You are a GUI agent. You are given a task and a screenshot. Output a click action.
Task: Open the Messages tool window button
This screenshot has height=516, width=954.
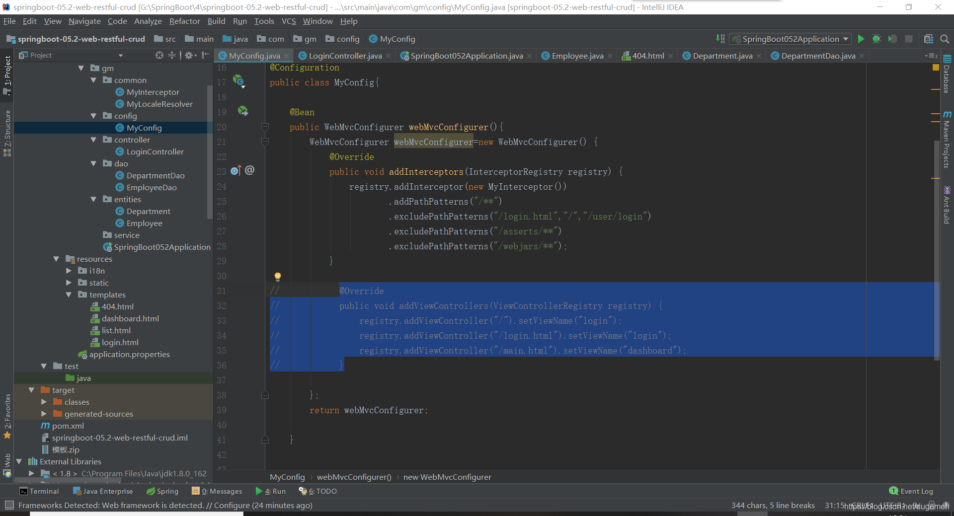coord(217,491)
